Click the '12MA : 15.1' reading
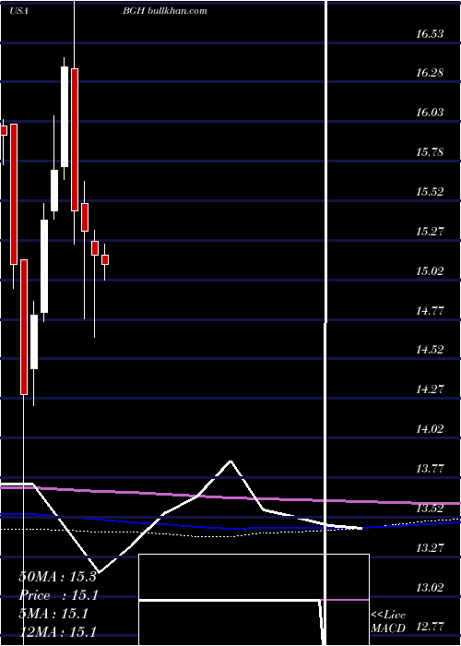This screenshot has height=646, width=461. (57, 631)
